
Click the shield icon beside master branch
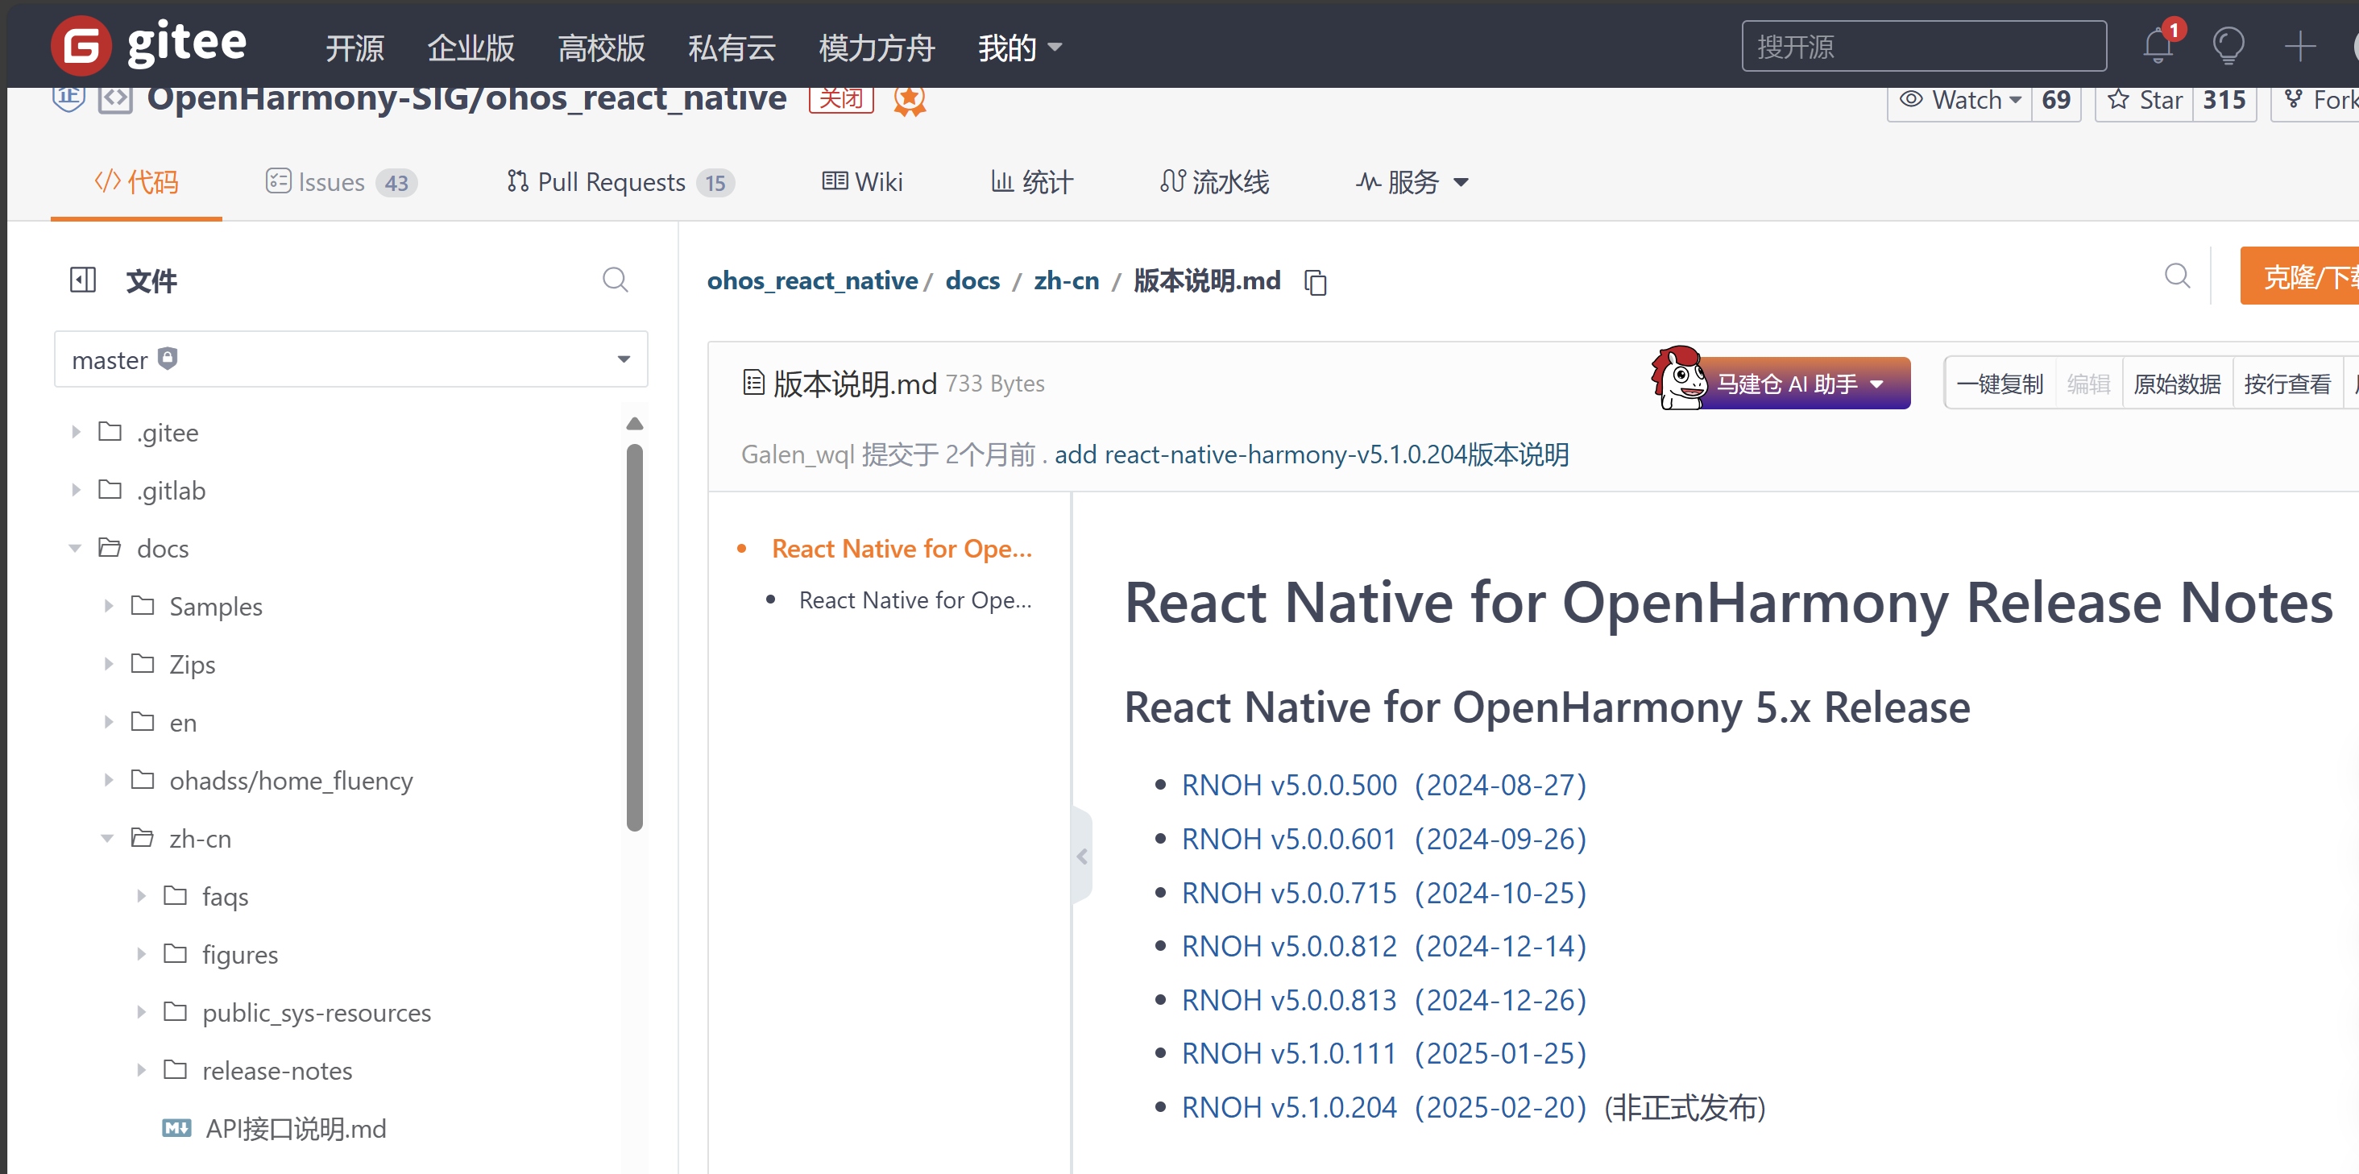167,358
